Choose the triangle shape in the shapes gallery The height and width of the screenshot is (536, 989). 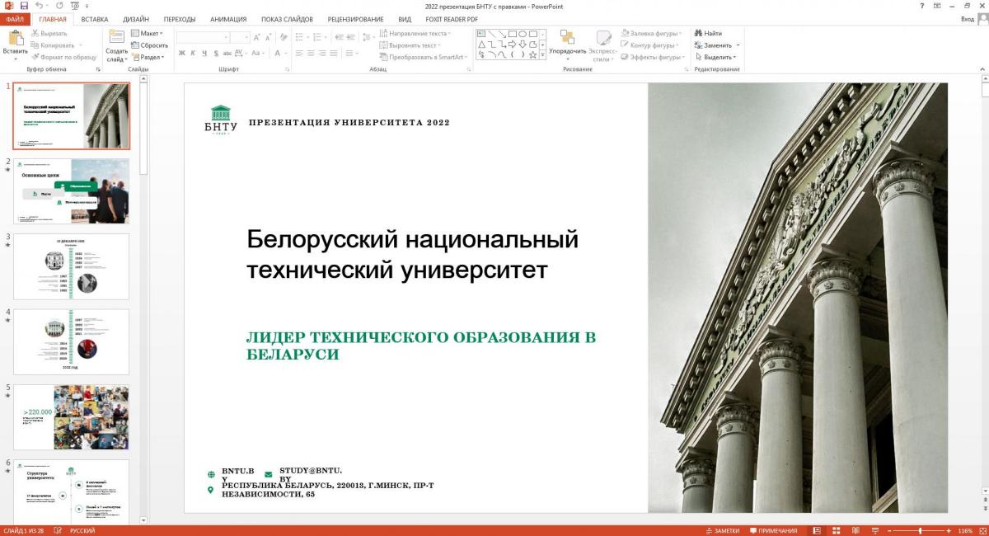(x=481, y=45)
